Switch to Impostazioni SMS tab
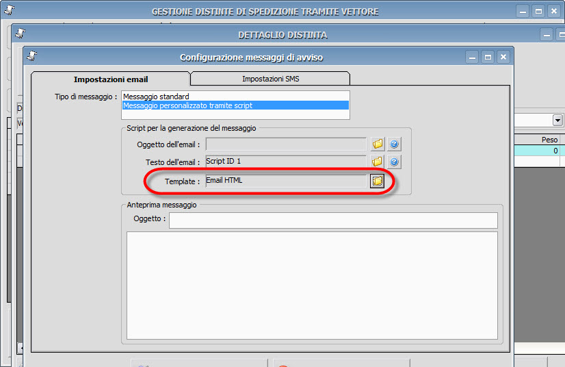The height and width of the screenshot is (367, 565). click(x=270, y=79)
